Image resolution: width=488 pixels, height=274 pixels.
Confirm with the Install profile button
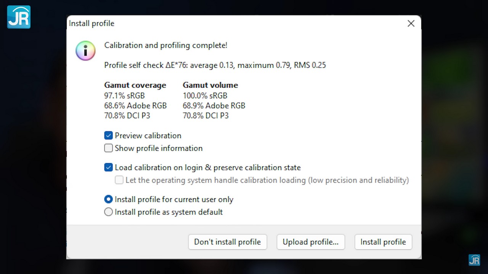pyautogui.click(x=383, y=242)
